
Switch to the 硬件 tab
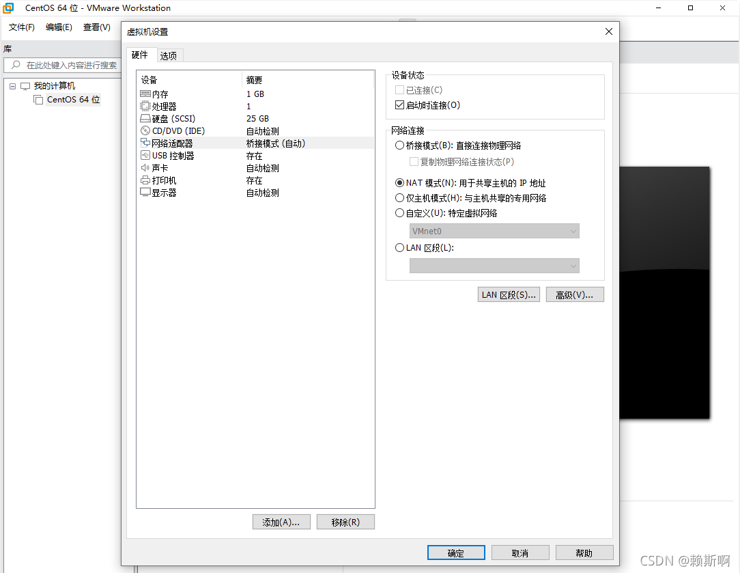(140, 55)
